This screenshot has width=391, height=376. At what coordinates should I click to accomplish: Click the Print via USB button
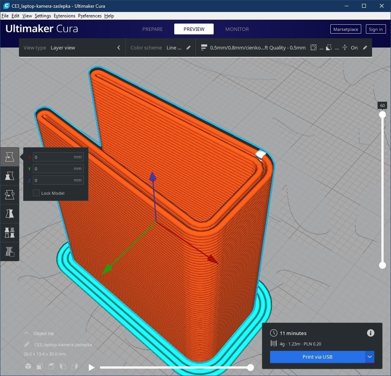click(317, 357)
